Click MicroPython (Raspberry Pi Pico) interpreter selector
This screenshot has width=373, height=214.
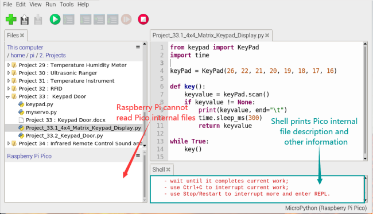click(x=326, y=208)
